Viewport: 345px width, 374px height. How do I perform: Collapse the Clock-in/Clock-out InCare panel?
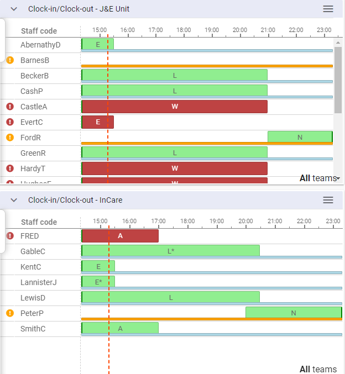coord(14,200)
